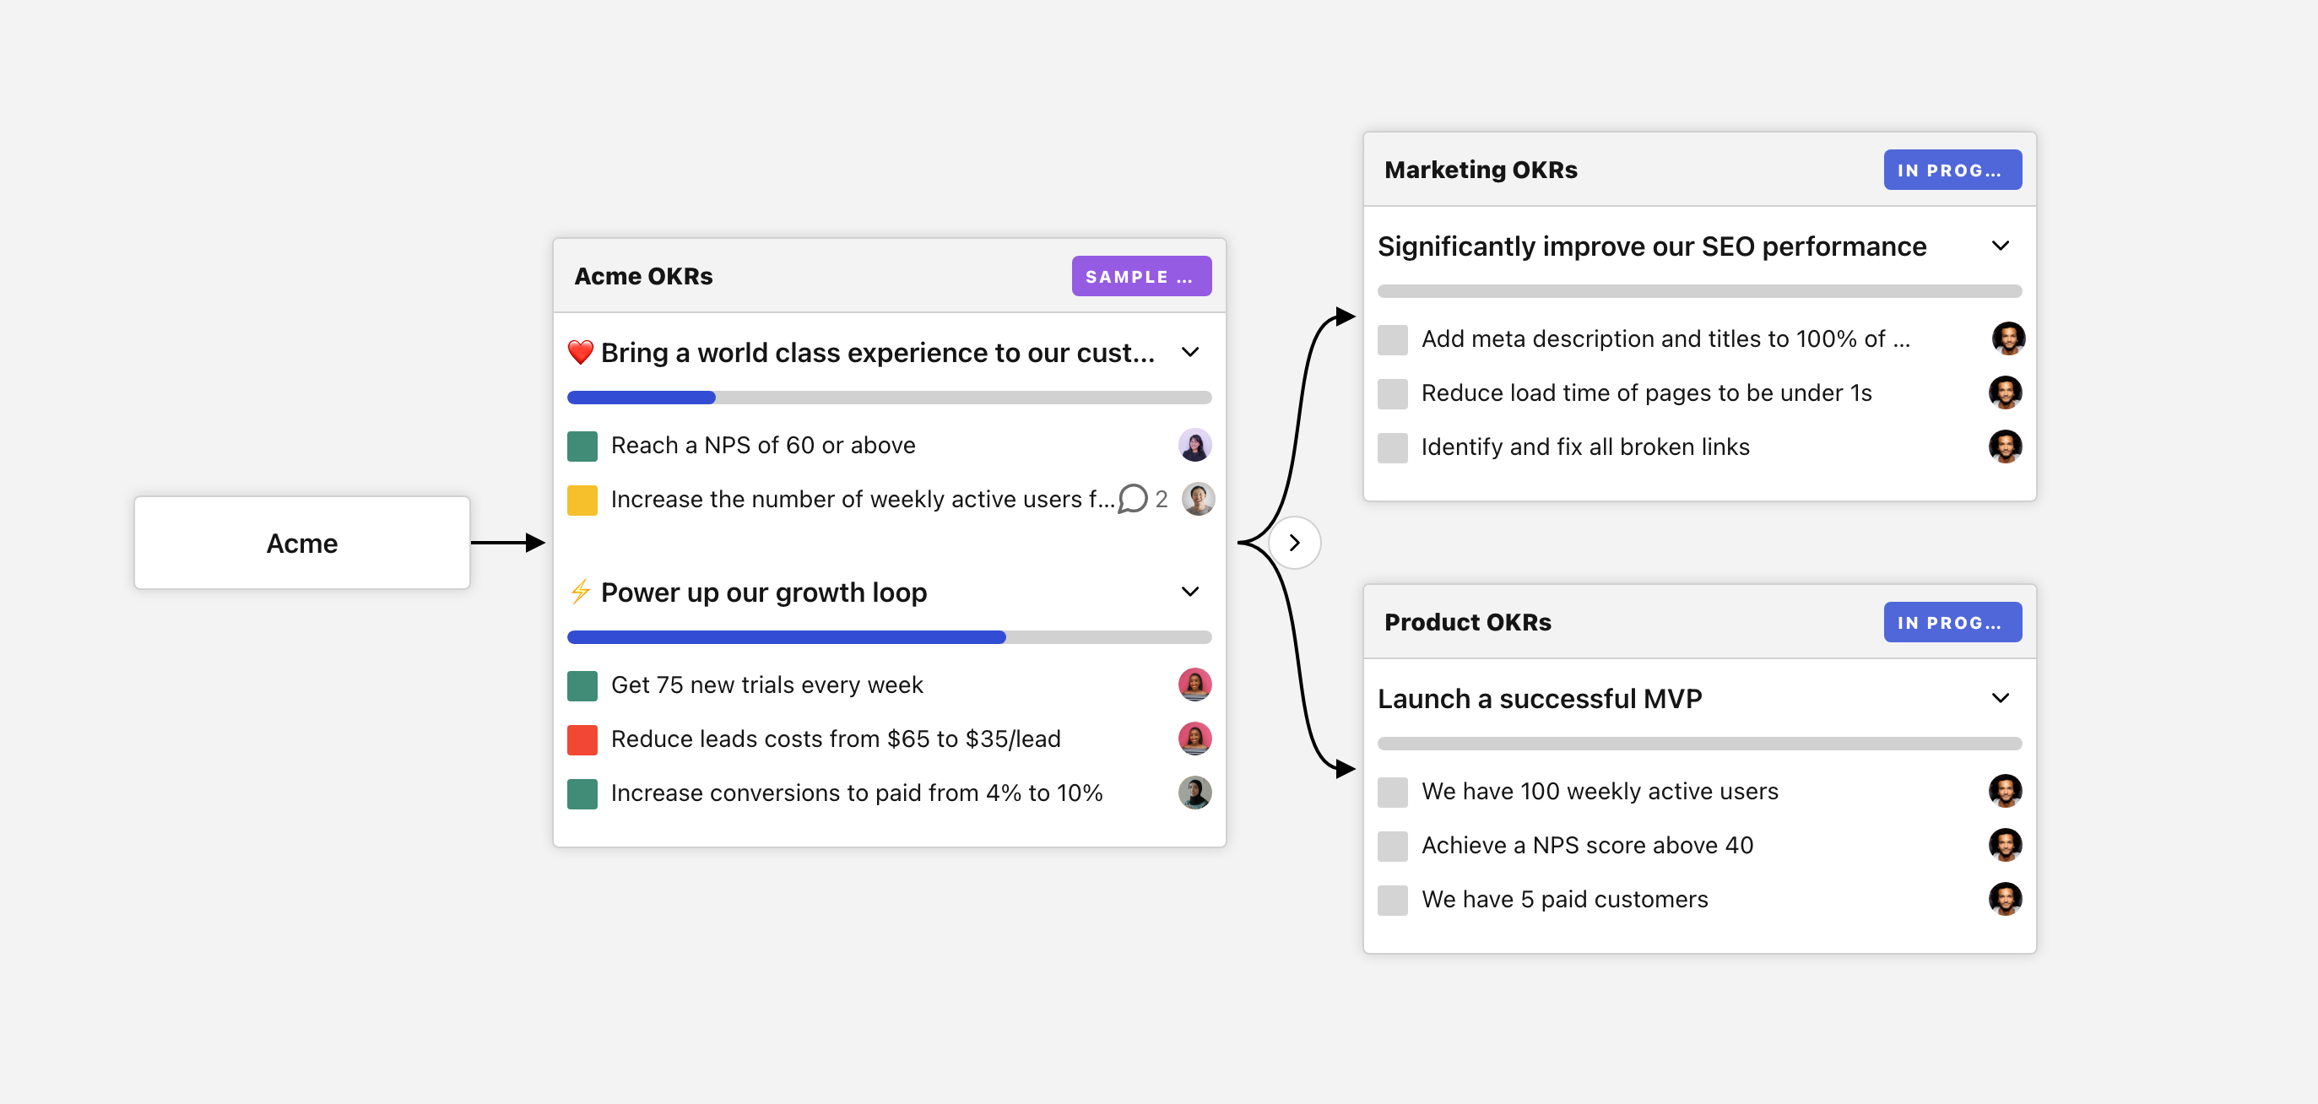The image size is (2318, 1104).
Task: Click the In Progress badge on Marketing OKRs
Action: point(1952,170)
